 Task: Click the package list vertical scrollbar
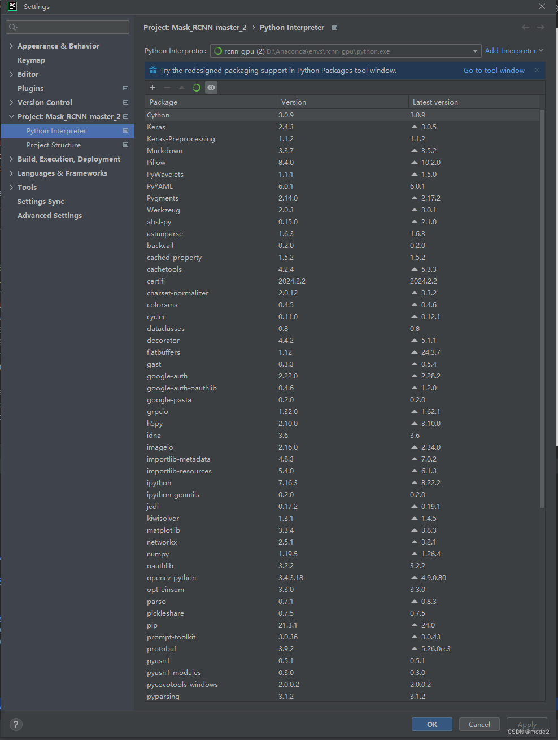click(542, 308)
